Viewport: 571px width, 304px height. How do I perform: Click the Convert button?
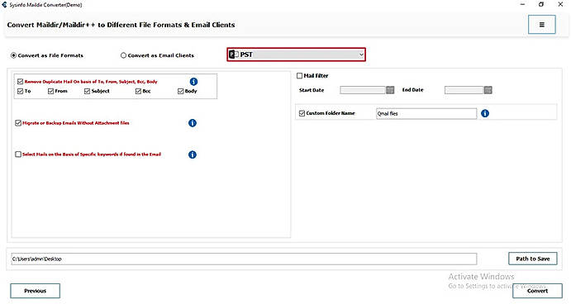click(x=537, y=291)
